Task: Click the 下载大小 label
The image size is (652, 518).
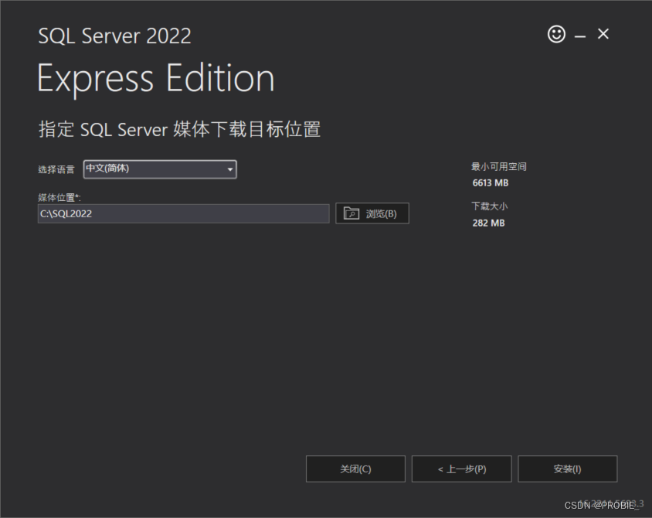Action: [x=490, y=206]
